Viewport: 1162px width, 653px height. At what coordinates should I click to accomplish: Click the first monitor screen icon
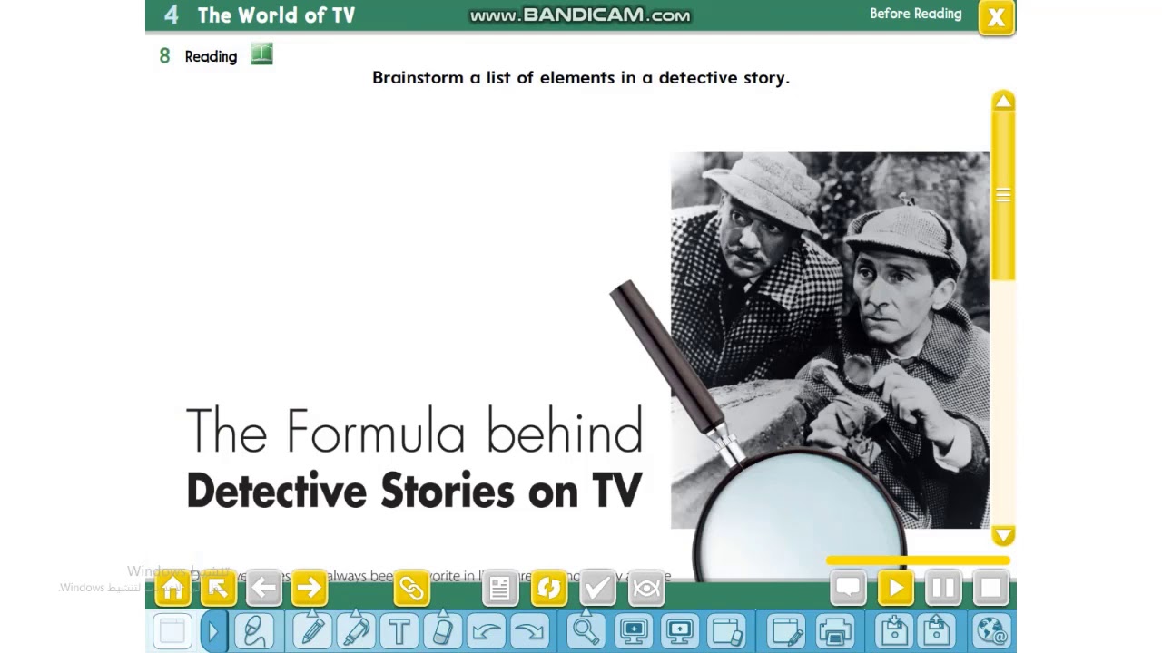(x=634, y=630)
